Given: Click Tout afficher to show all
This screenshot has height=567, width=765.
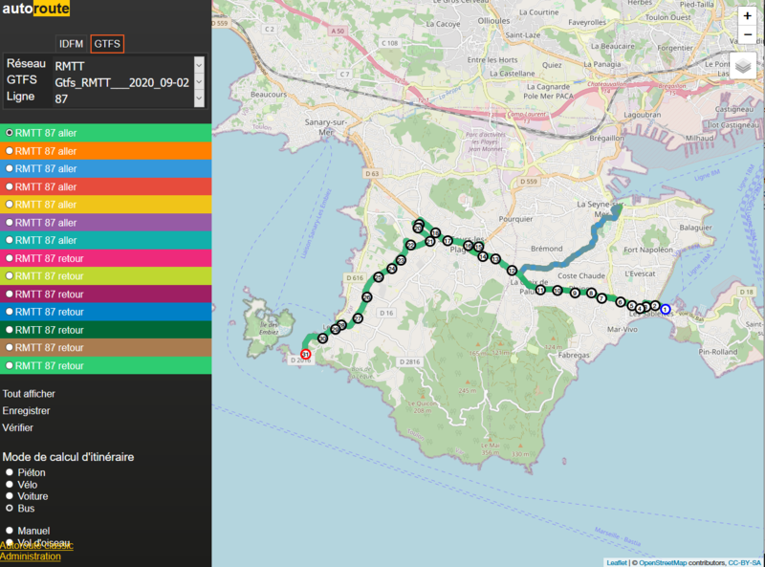Looking at the screenshot, I should (x=29, y=393).
